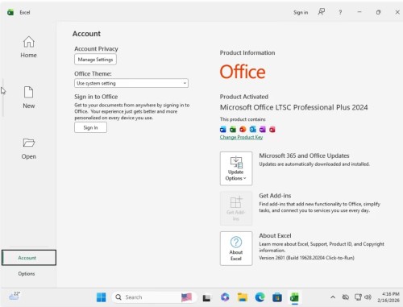Click the cloud sync-off tray icon
The height and width of the screenshot is (307, 403).
coord(346,297)
